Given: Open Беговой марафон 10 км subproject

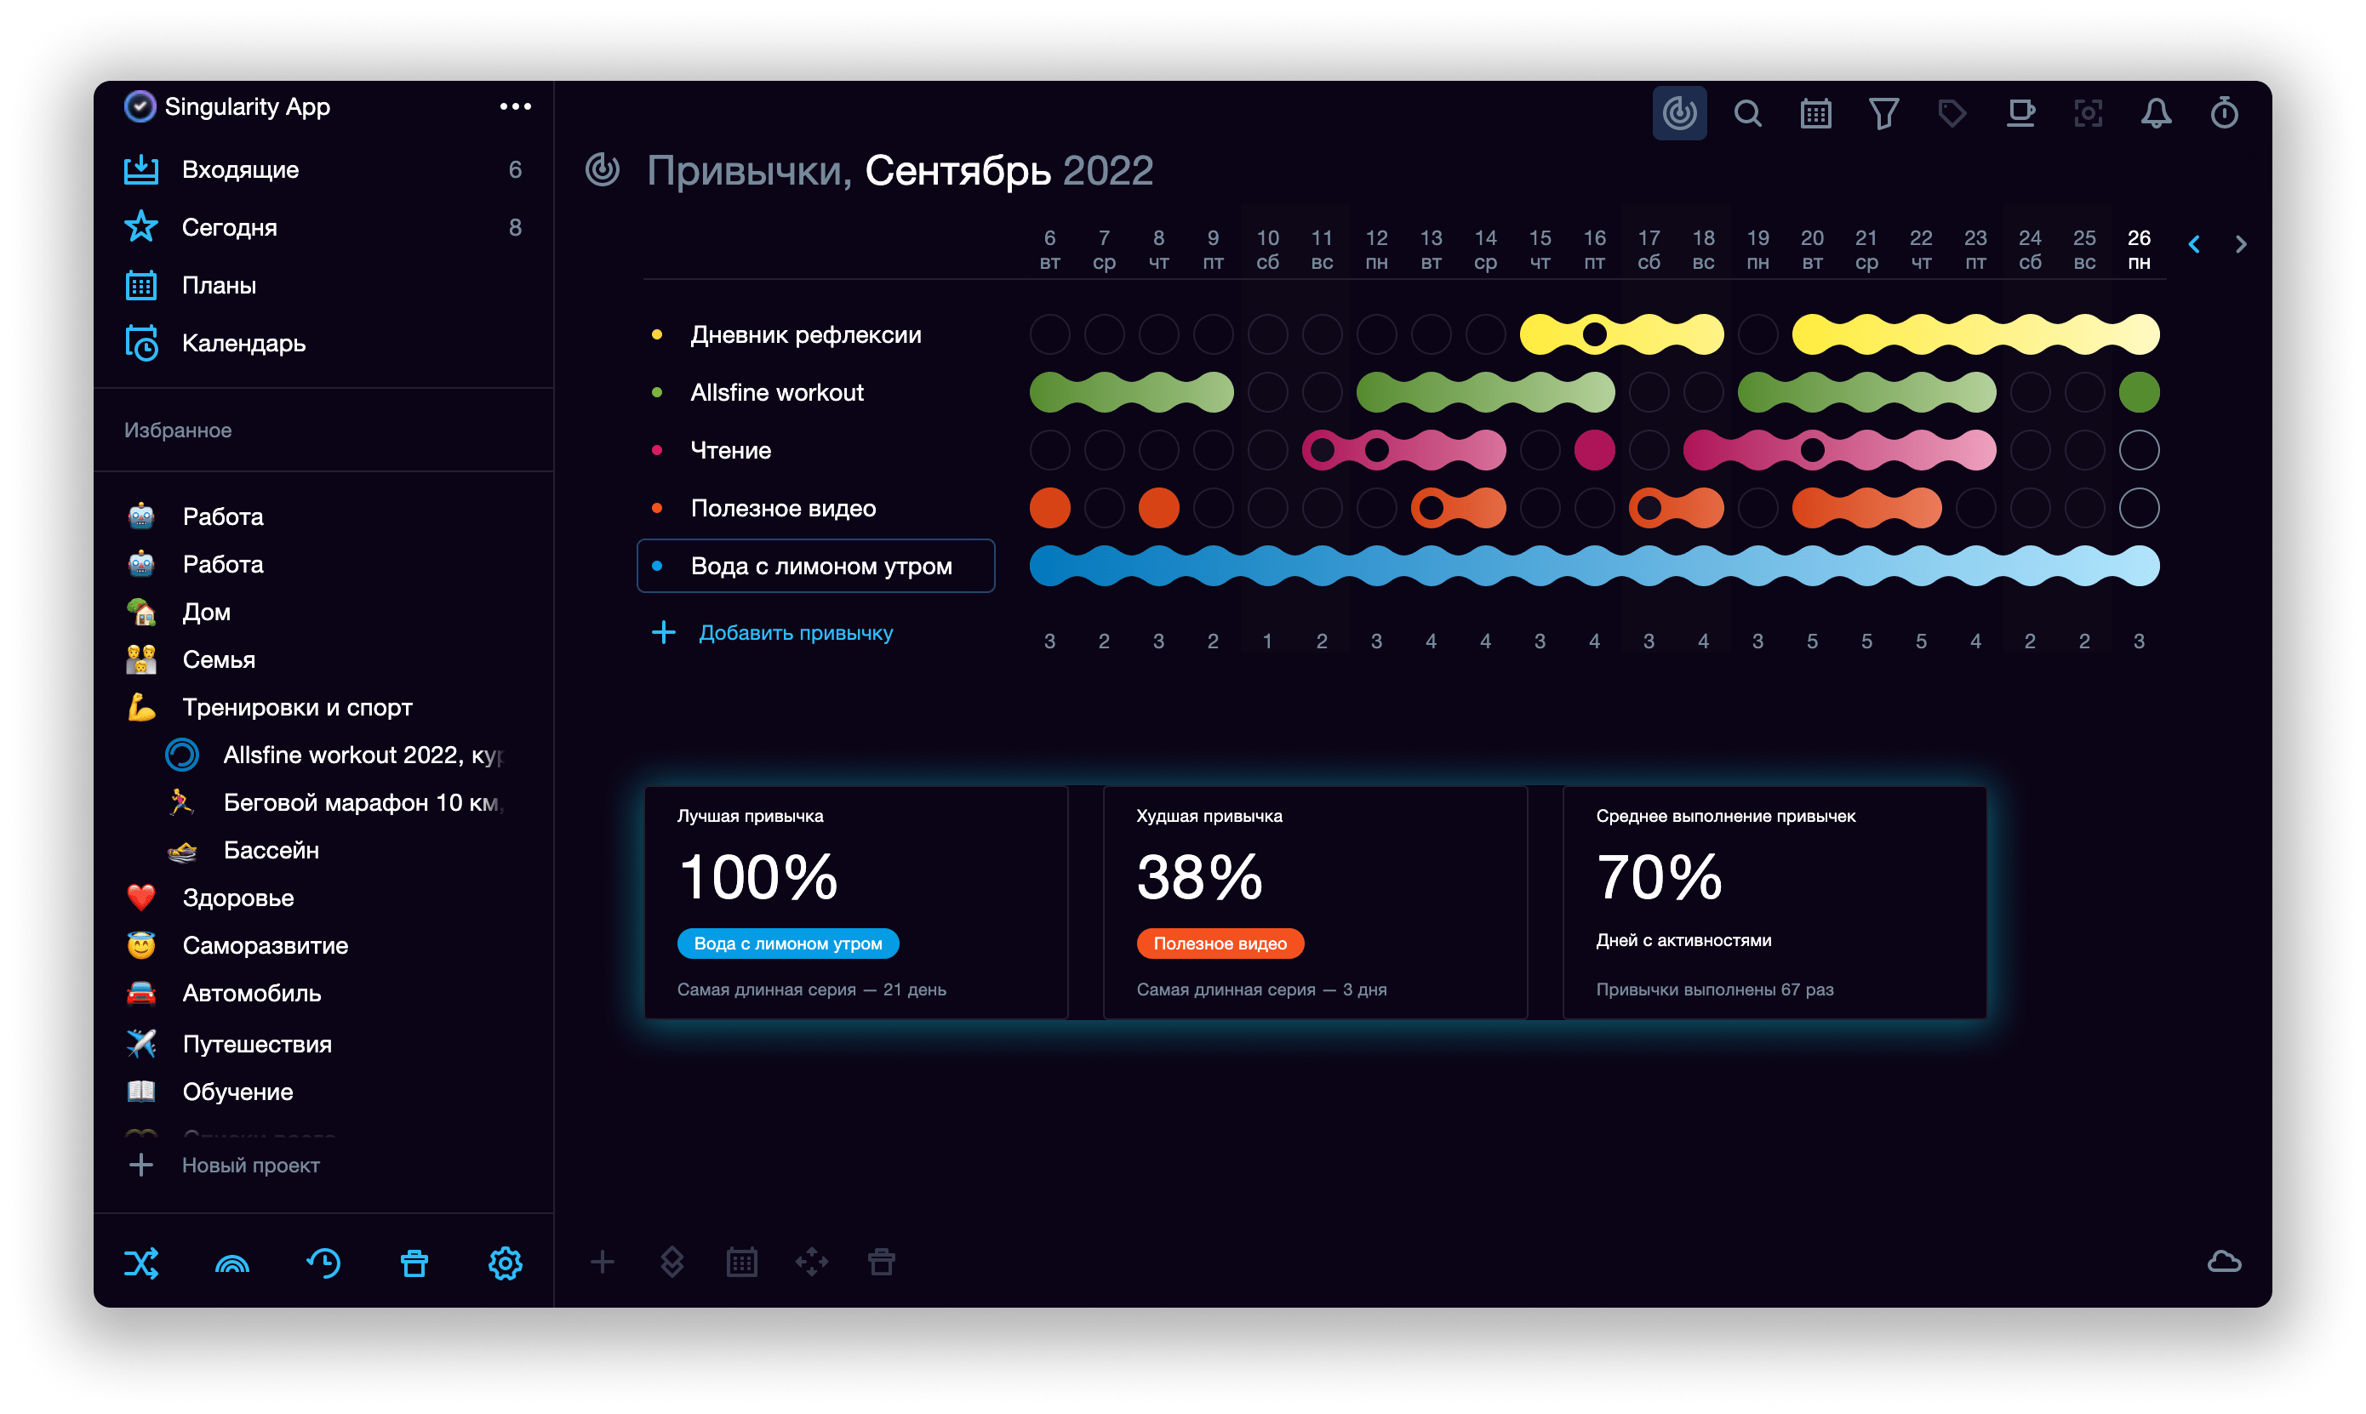Looking at the screenshot, I should 335,802.
